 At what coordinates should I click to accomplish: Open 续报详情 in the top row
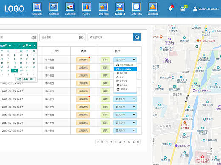point(83,60)
